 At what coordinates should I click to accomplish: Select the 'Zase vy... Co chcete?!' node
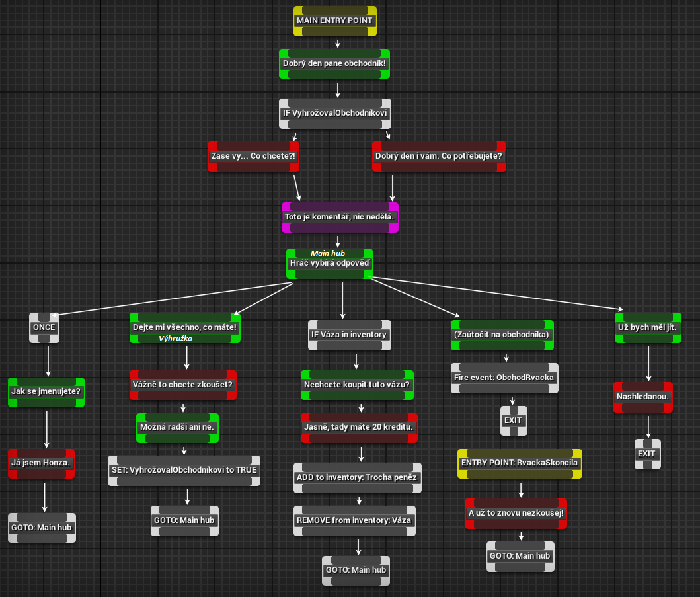click(253, 156)
